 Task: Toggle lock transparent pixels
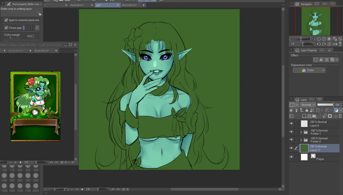tap(312, 110)
